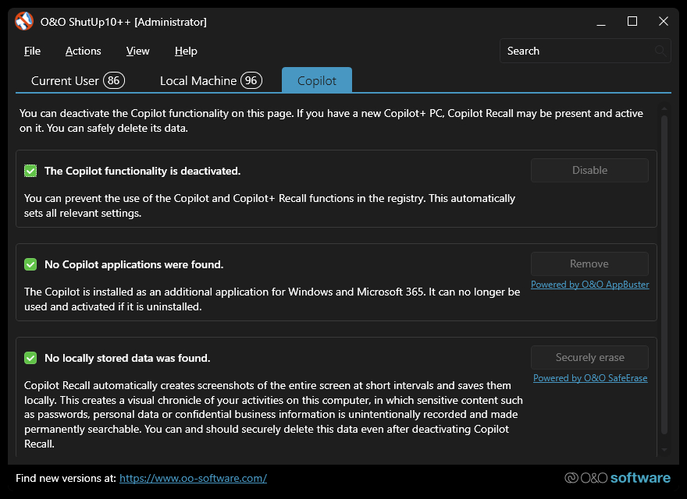Open the File menu
The width and height of the screenshot is (687, 499).
pos(32,51)
